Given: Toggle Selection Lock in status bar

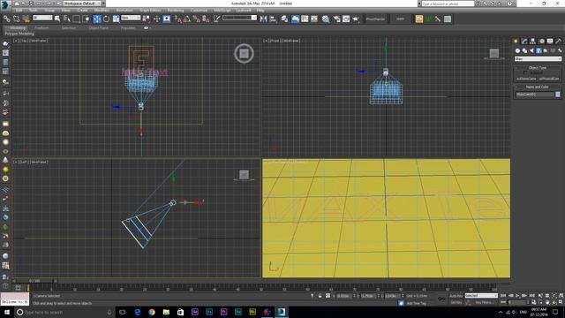Looking at the screenshot, I should [x=320, y=296].
